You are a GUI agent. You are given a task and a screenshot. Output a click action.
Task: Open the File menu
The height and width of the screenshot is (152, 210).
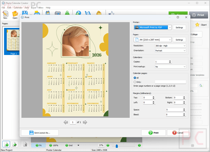click(x=3, y=8)
